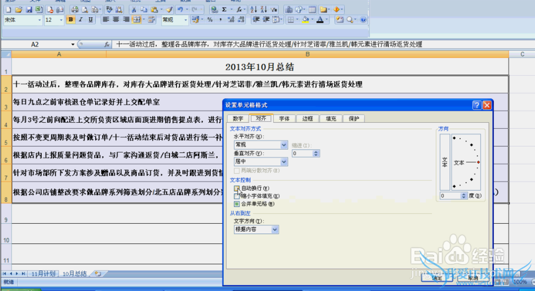This screenshot has height=291, width=535.
Task: Toggle the 缩小字体填充 checkbox
Action: tap(237, 196)
